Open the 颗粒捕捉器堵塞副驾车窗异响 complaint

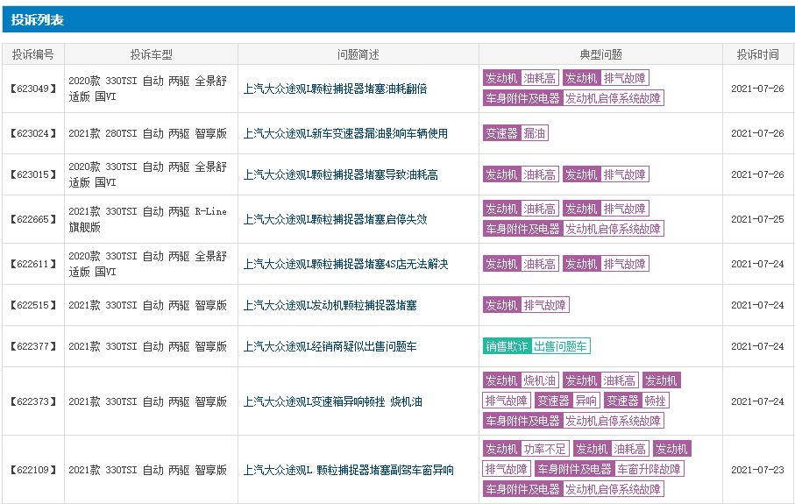click(x=348, y=470)
